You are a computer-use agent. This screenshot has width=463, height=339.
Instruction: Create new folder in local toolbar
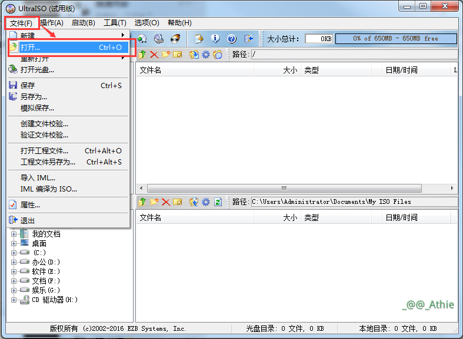coord(154,202)
